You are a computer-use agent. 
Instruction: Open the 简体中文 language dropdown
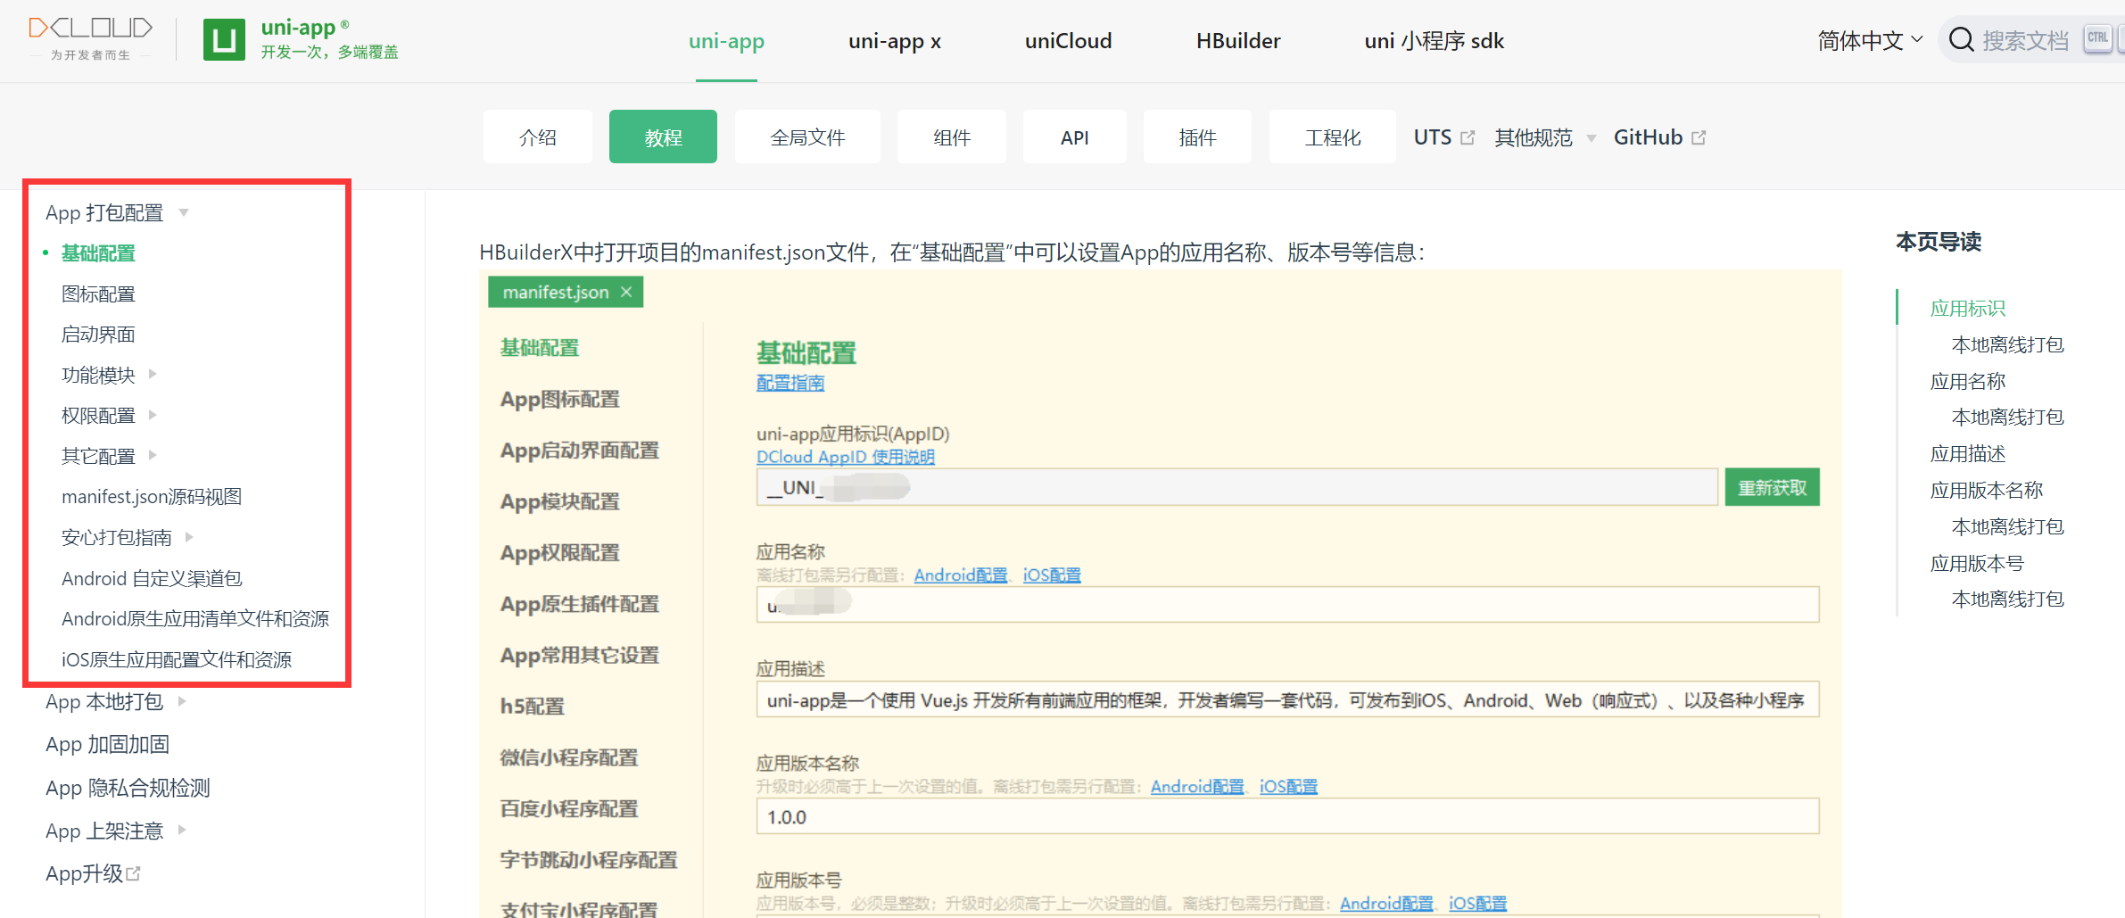click(x=1870, y=40)
